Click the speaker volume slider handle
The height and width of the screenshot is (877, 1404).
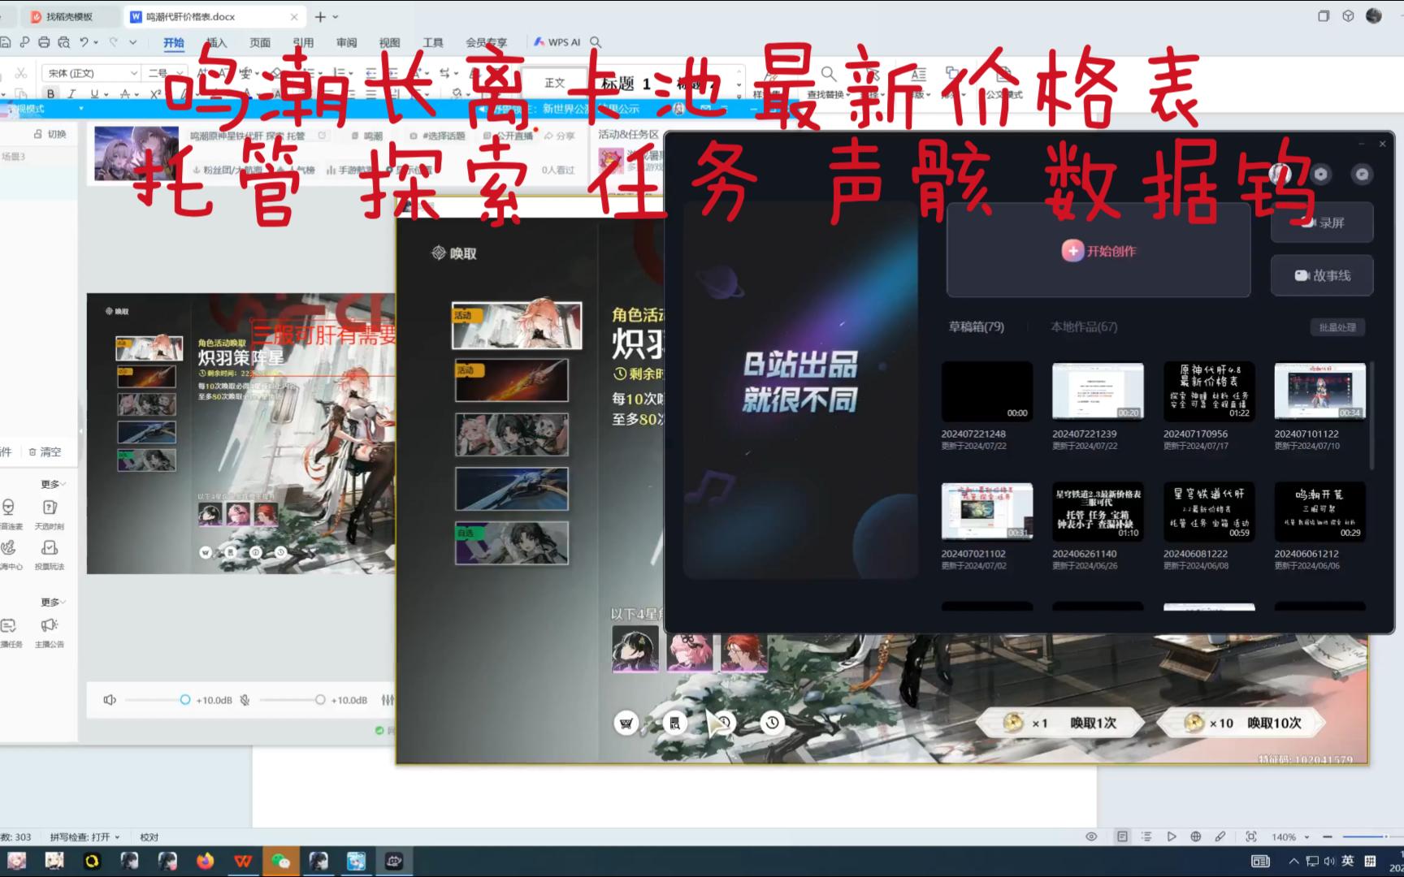pos(184,700)
